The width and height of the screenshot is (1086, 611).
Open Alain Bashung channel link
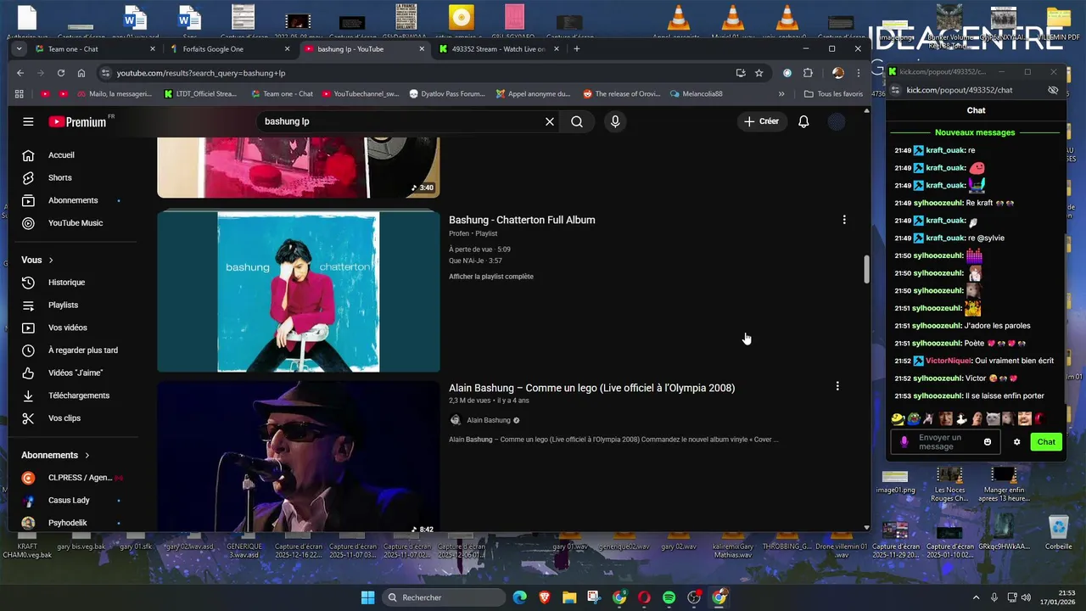click(489, 420)
